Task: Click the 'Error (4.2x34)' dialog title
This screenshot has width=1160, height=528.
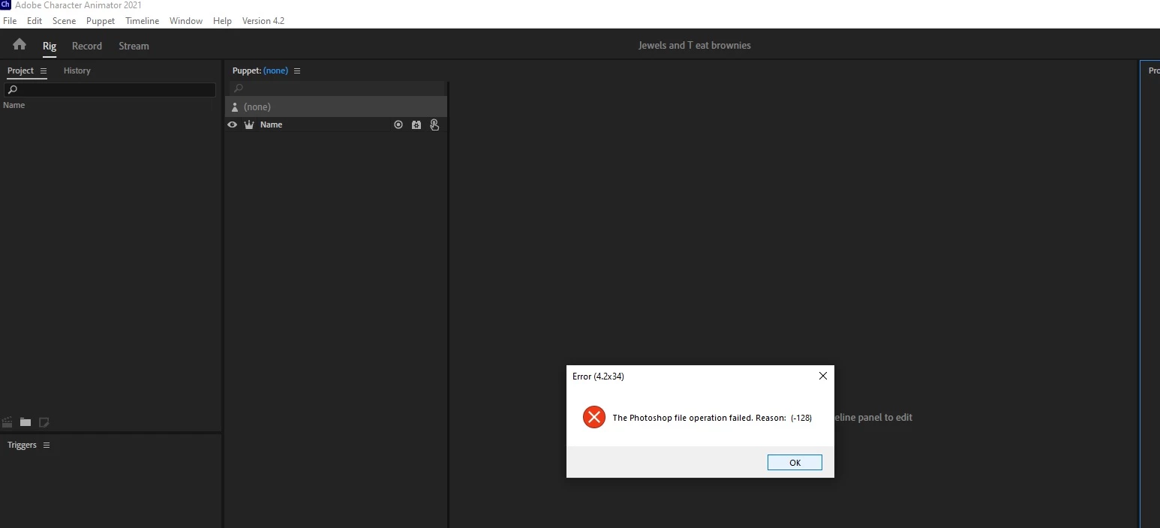Action: tap(598, 376)
